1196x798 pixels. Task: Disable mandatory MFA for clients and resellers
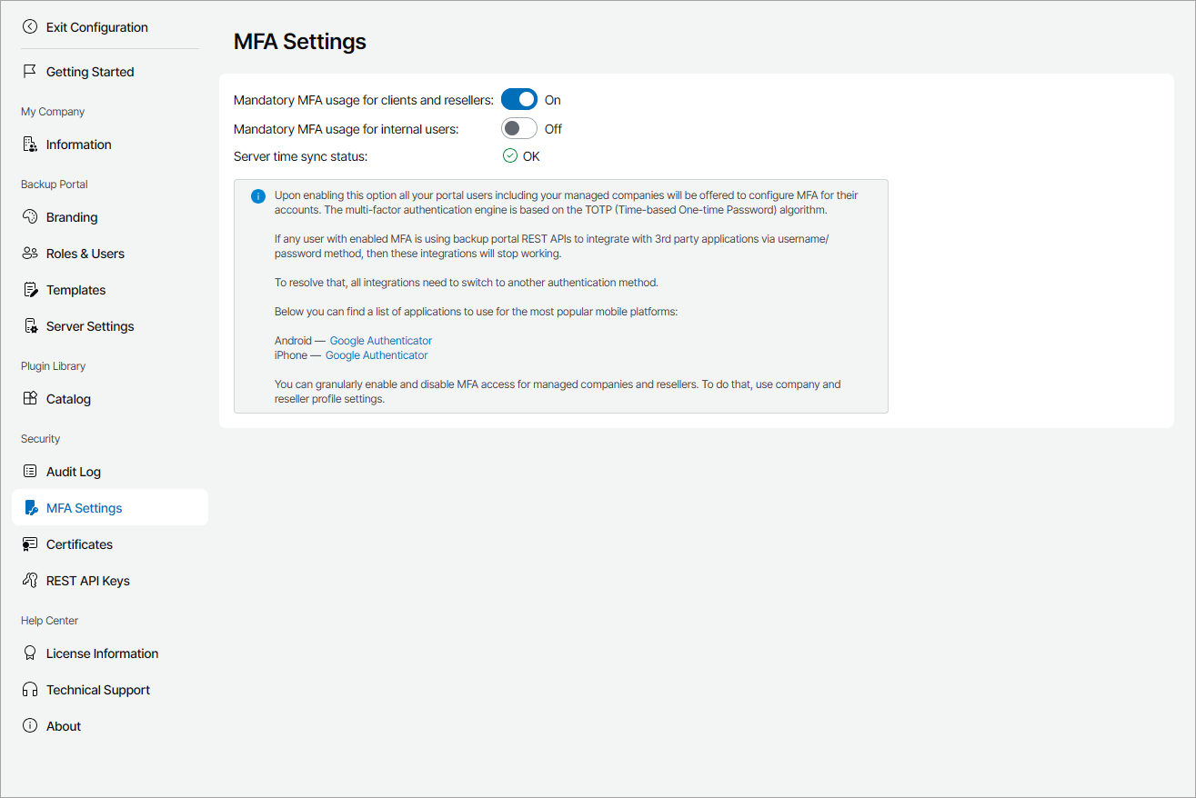click(x=519, y=99)
